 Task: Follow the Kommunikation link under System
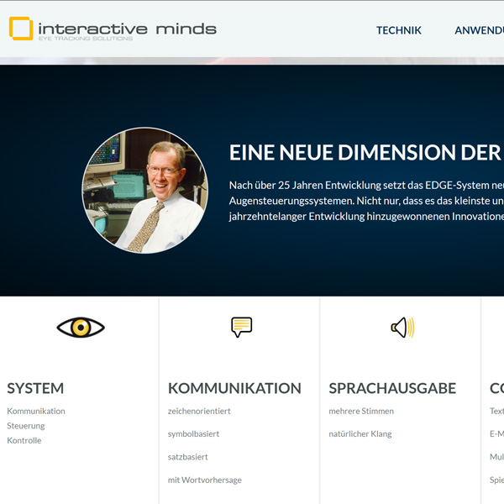[36, 411]
